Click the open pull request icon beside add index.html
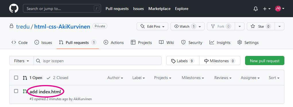This screenshot has width=293, height=107. pyautogui.click(x=25, y=91)
